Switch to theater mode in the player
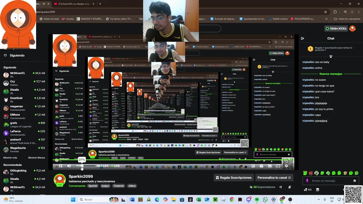This screenshot has height=204, width=363. pos(270,166)
